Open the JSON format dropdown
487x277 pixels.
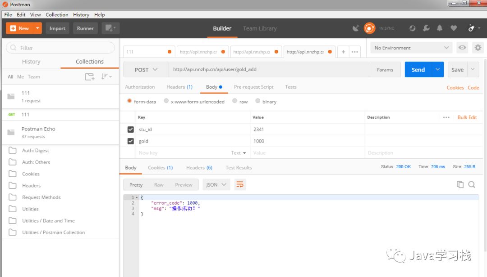coord(216,185)
